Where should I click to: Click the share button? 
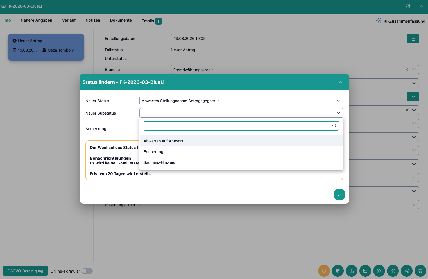coord(406,271)
